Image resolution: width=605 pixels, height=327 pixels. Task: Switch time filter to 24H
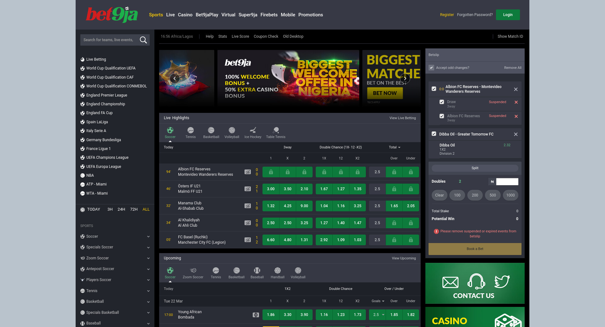[121, 209]
